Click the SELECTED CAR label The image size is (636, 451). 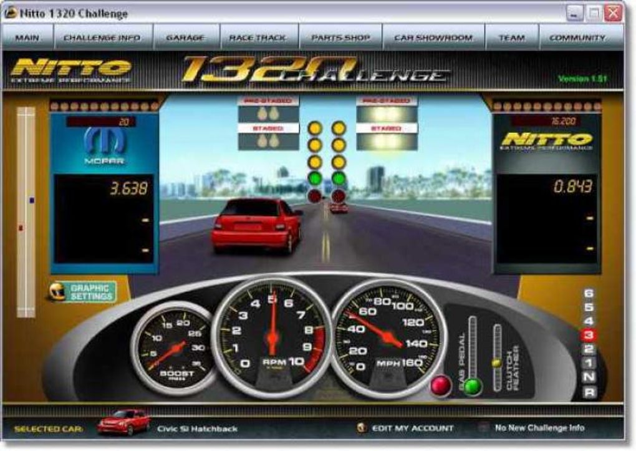click(x=48, y=429)
